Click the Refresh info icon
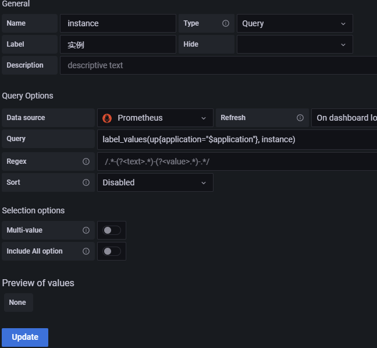This screenshot has height=348, width=377. (300, 118)
